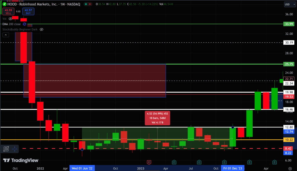Click the blue 12.74 price label

click(289, 132)
